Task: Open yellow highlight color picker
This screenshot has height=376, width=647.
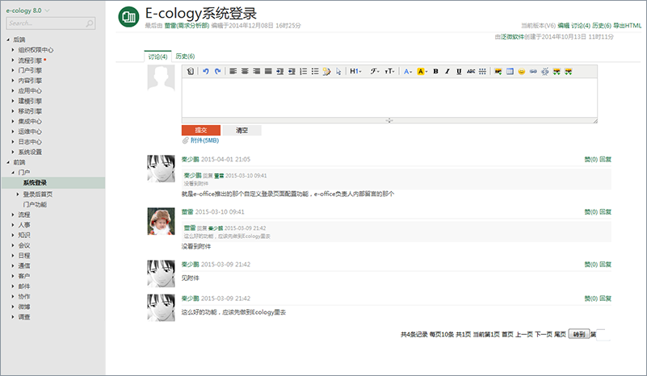Action: pyautogui.click(x=422, y=71)
